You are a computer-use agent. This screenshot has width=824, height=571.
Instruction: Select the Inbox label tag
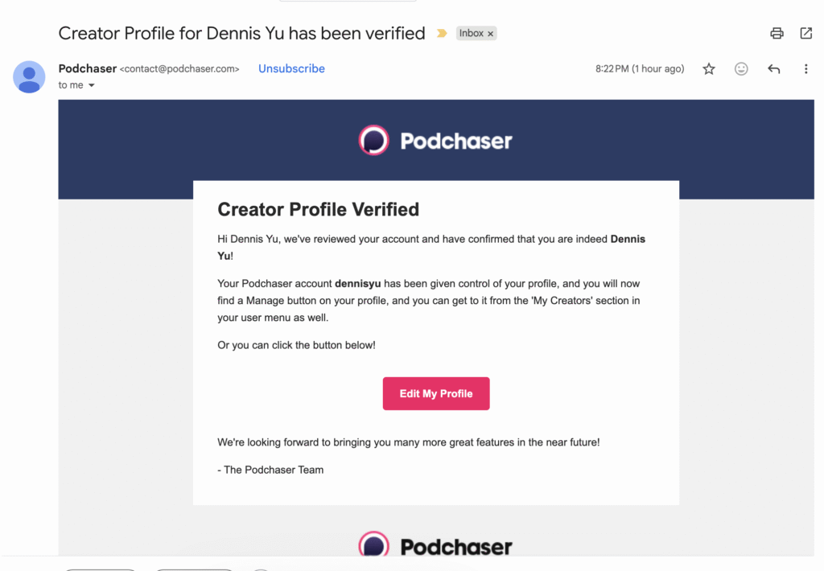click(472, 33)
